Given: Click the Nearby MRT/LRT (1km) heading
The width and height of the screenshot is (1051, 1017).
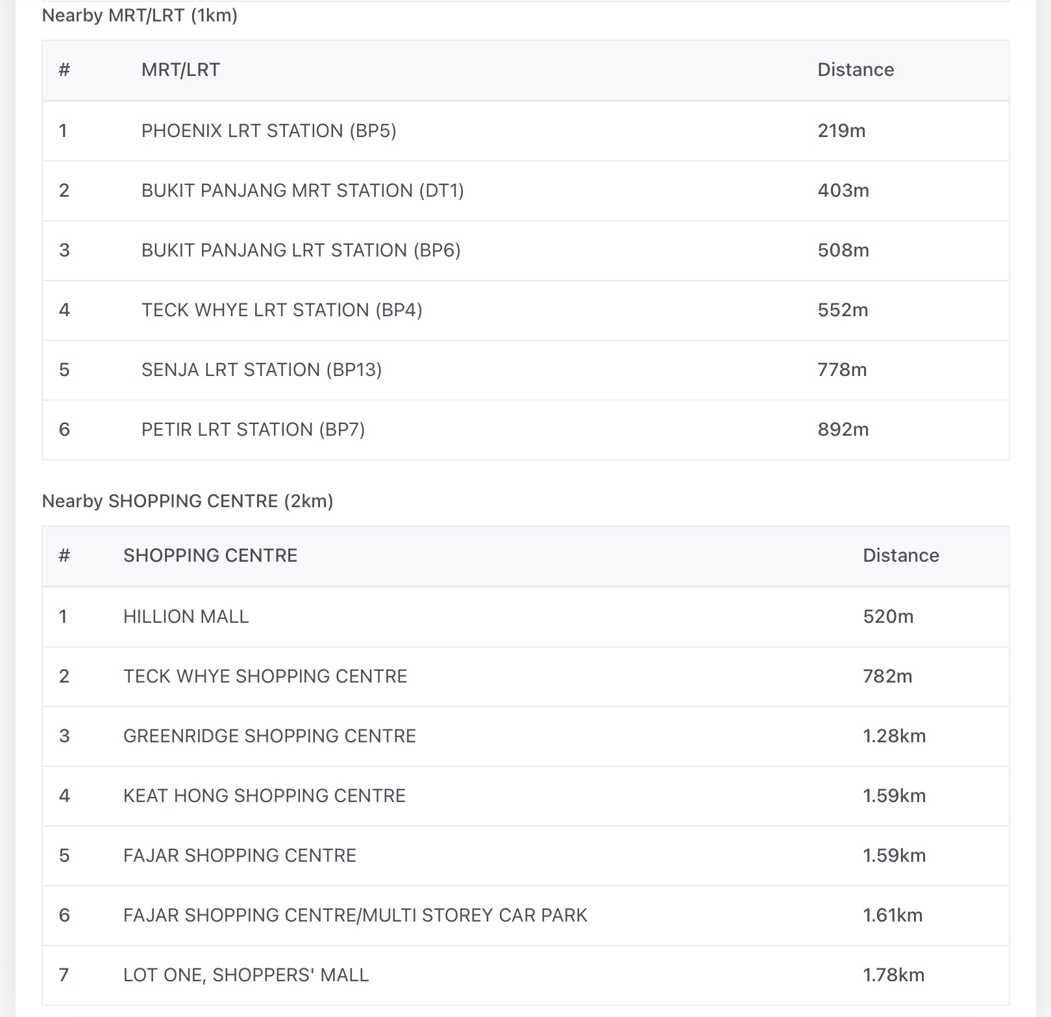Looking at the screenshot, I should point(140,16).
